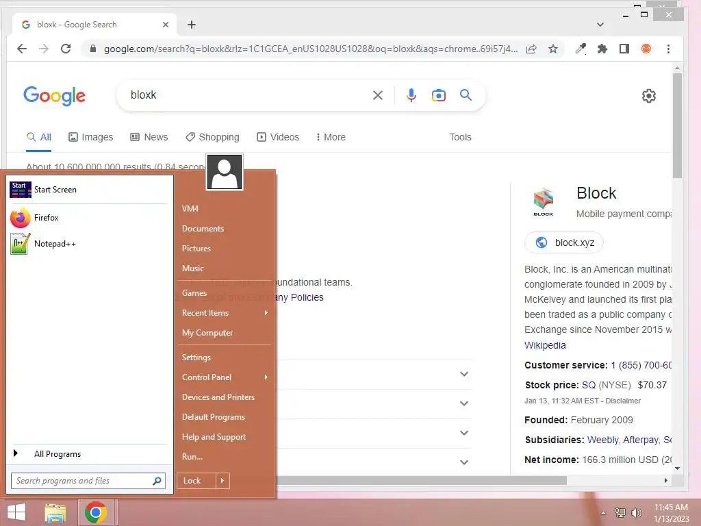
Task: Open search Tools
Action: [x=460, y=137]
